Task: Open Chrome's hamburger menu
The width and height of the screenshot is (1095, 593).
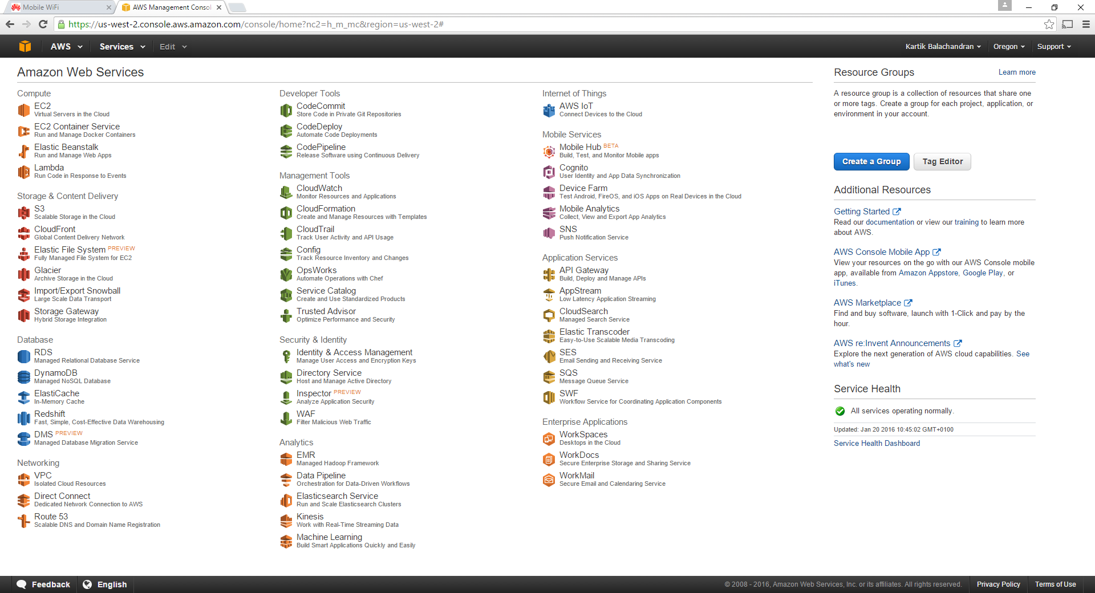Action: [1086, 25]
